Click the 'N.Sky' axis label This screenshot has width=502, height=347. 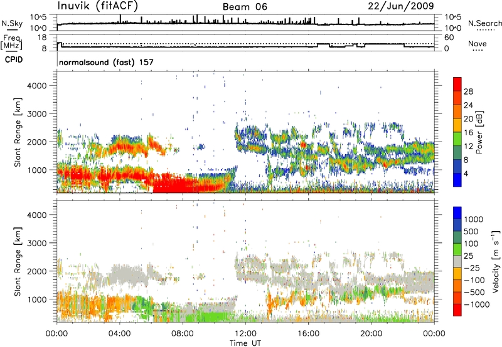point(12,23)
